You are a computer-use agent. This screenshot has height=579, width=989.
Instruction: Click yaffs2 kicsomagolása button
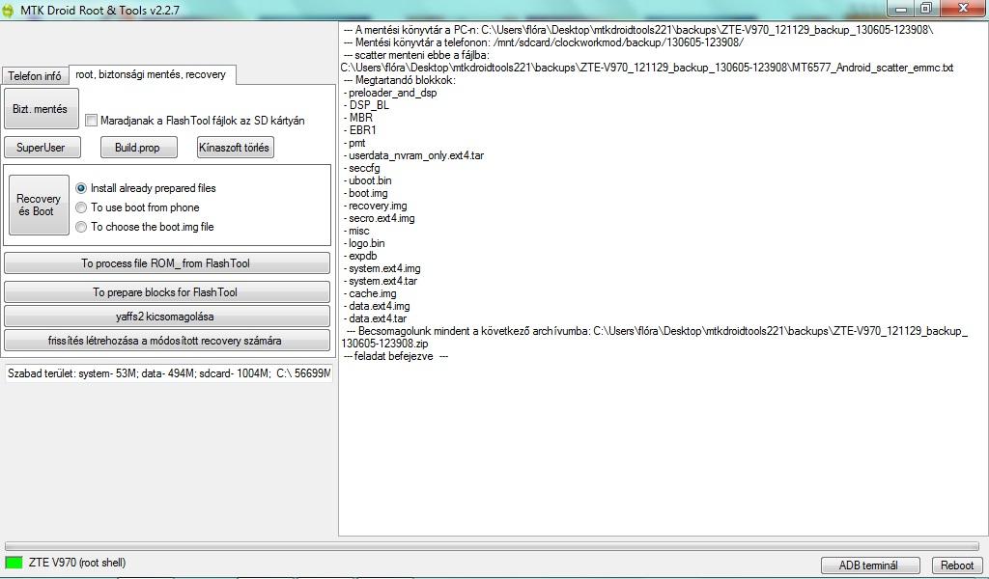coord(167,317)
